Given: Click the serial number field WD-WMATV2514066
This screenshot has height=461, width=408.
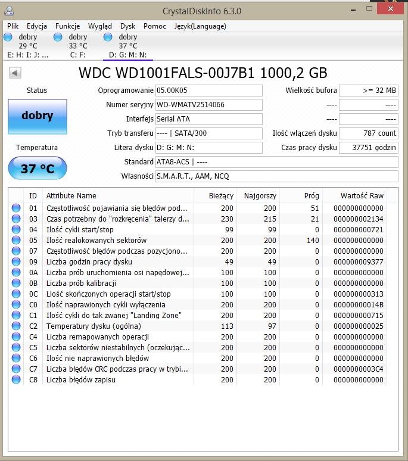Looking at the screenshot, I should (x=208, y=105).
